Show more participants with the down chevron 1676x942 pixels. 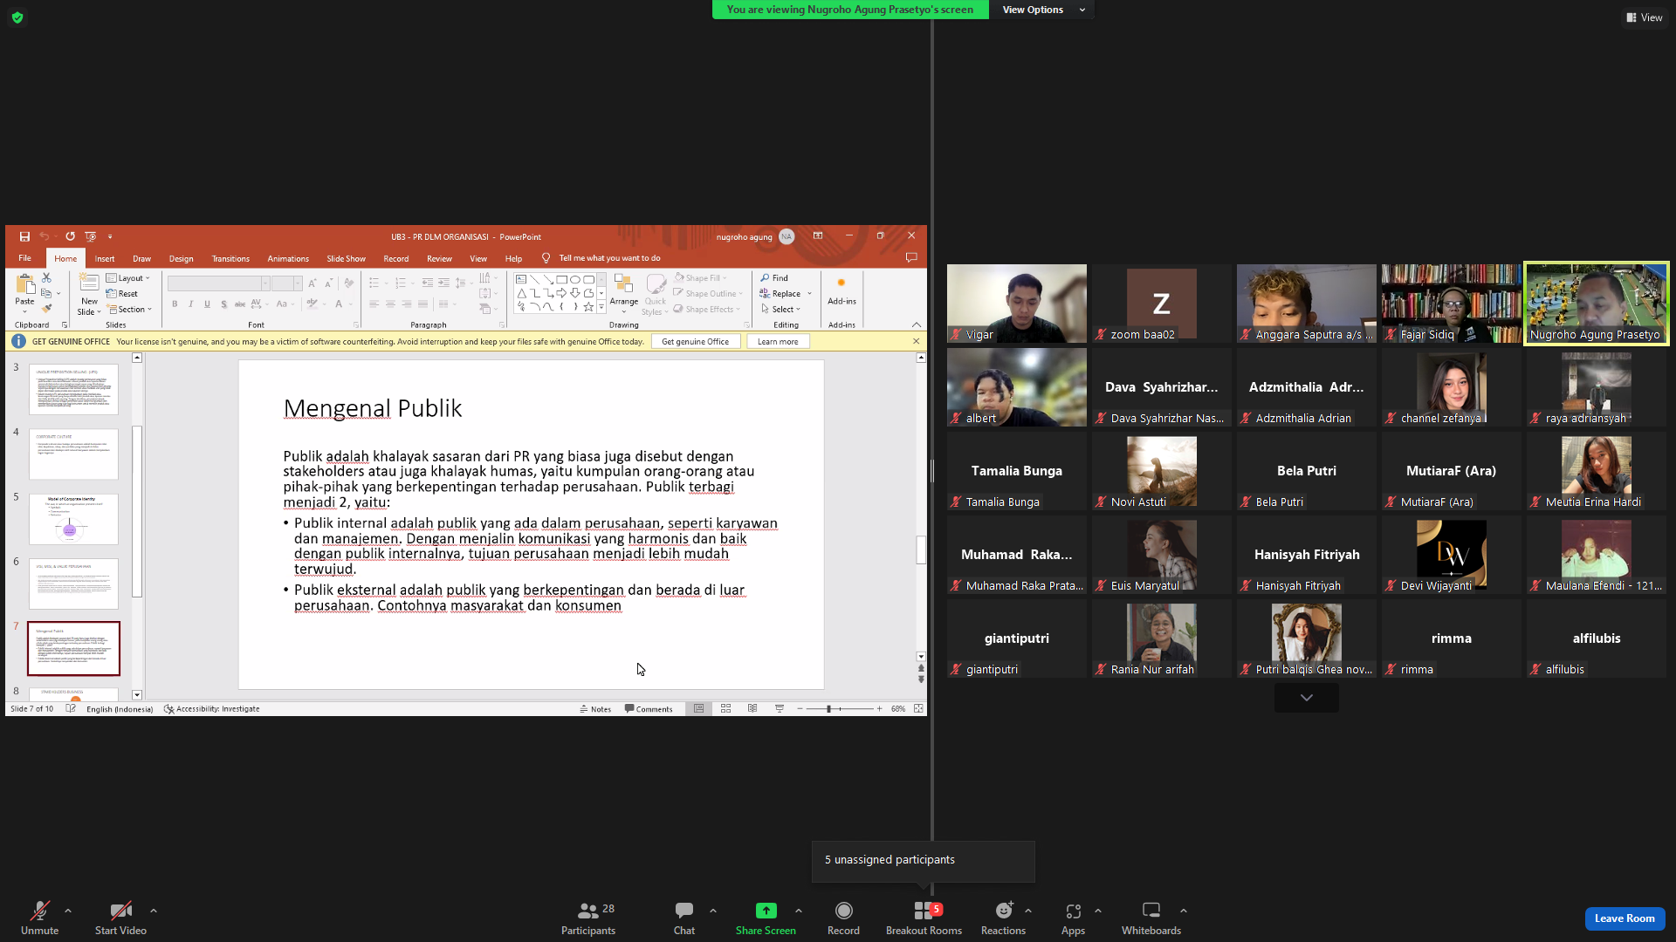[1307, 698]
